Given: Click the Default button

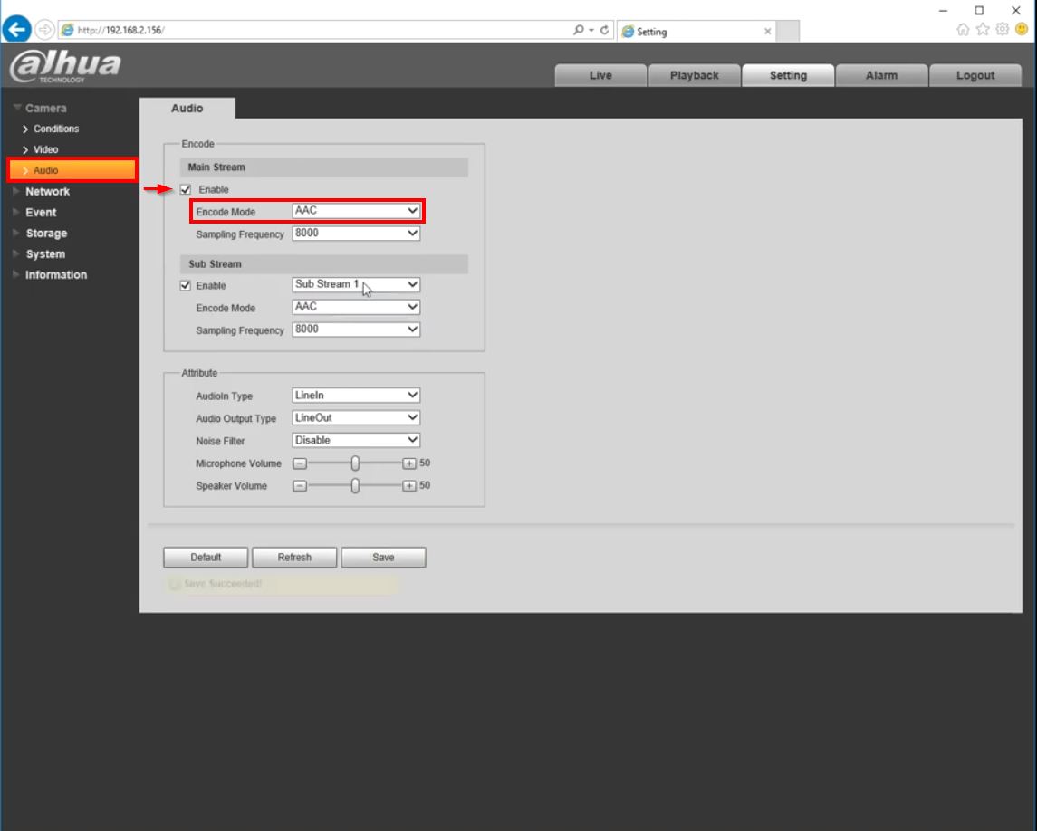Looking at the screenshot, I should 206,558.
